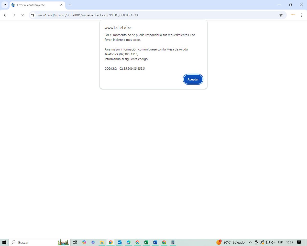307x246 pixels.
Task: Minimize the Chrome window
Action: coord(279,5)
